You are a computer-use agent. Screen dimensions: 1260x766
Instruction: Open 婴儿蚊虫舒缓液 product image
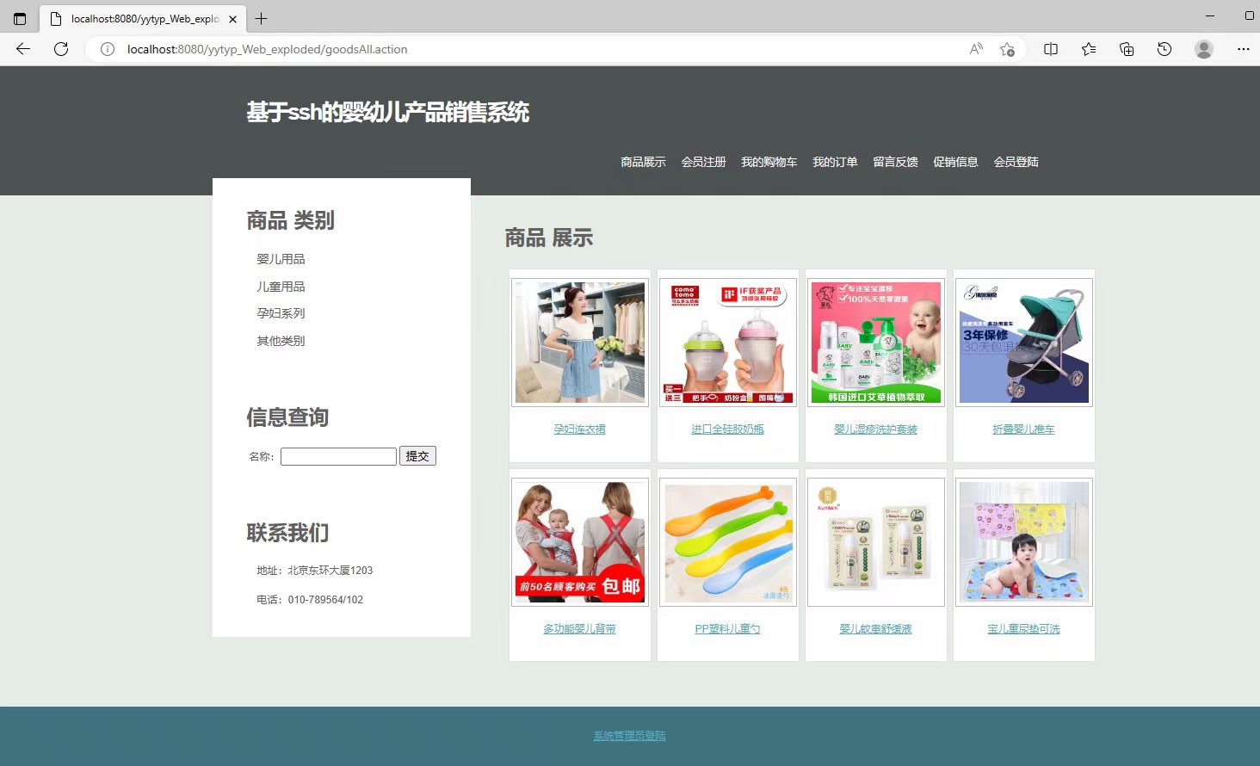(x=876, y=542)
